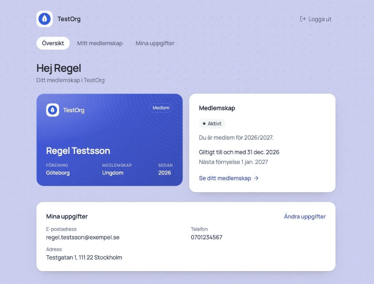Click the Ungdom membership type value
Image resolution: width=374 pixels, height=284 pixels.
pyautogui.click(x=113, y=173)
